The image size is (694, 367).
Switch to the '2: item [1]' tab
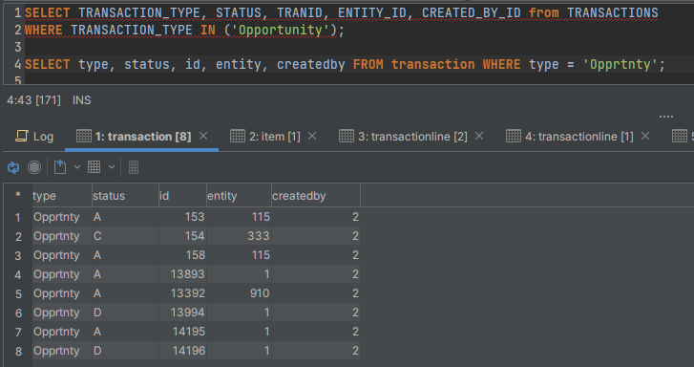click(x=274, y=137)
